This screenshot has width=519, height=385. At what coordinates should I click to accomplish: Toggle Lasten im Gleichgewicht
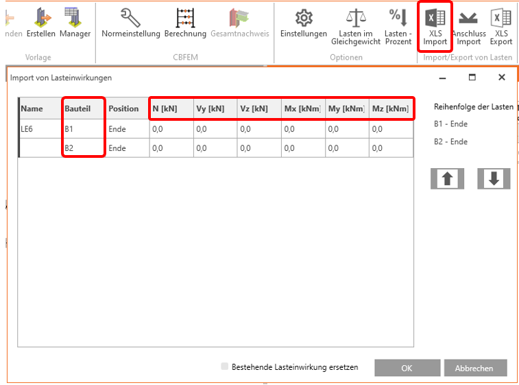(356, 27)
